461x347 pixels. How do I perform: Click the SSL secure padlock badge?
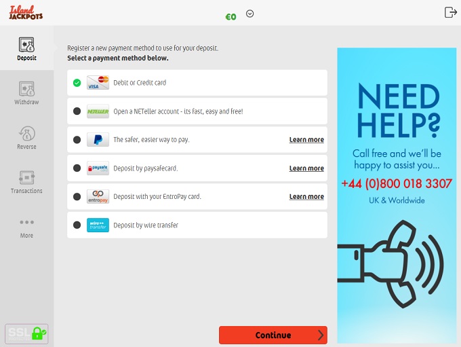tap(26, 333)
